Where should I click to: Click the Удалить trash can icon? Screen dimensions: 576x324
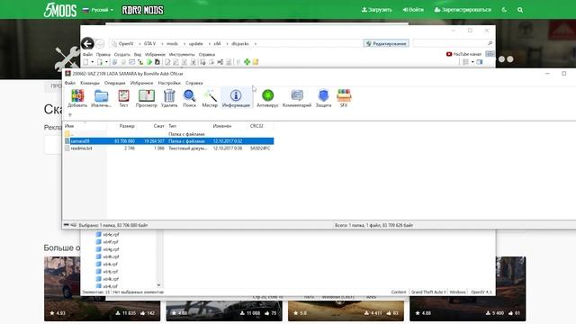(169, 98)
